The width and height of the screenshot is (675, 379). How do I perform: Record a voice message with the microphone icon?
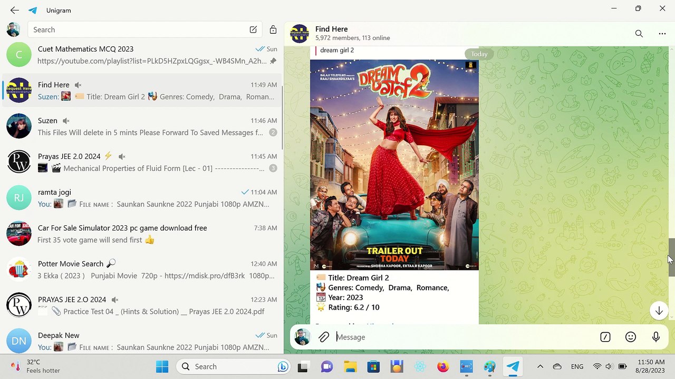(x=655, y=337)
